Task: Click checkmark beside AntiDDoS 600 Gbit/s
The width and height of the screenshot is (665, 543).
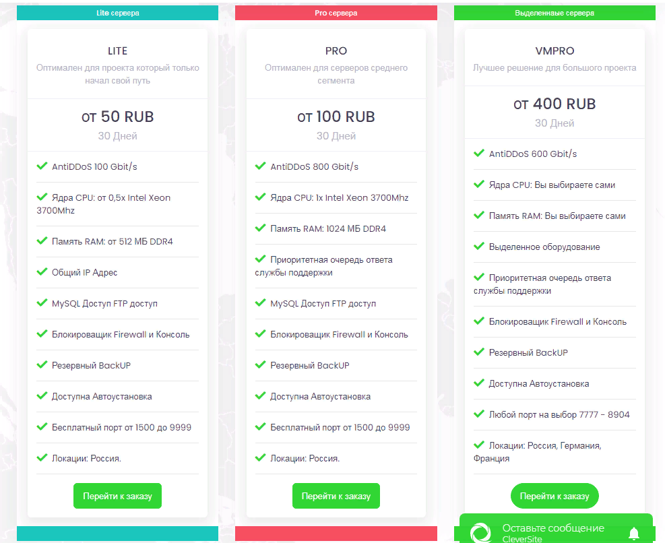Action: click(479, 153)
